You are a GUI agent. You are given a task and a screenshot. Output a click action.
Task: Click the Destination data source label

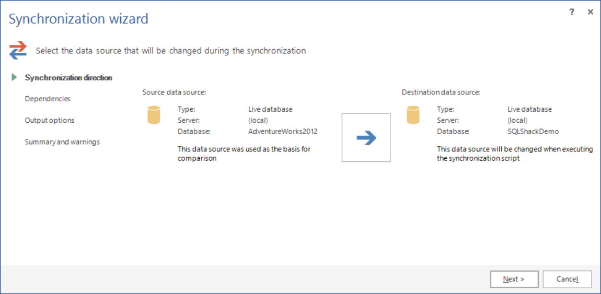pyautogui.click(x=441, y=92)
